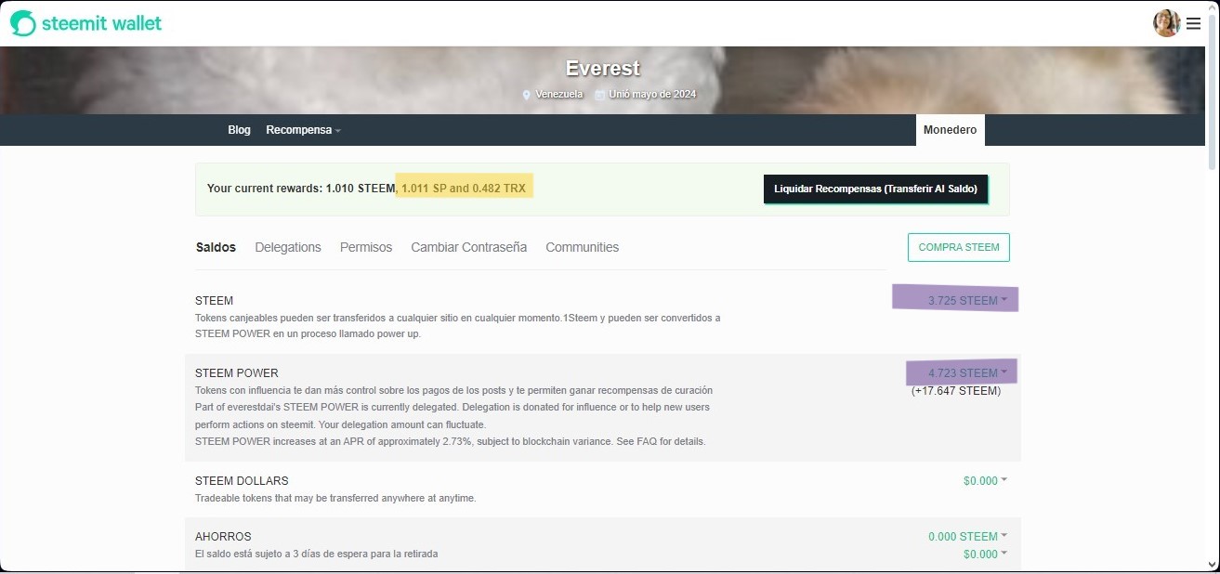Click the Steemit wallet logo icon
Screen dimensions: 1220x574
22,23
